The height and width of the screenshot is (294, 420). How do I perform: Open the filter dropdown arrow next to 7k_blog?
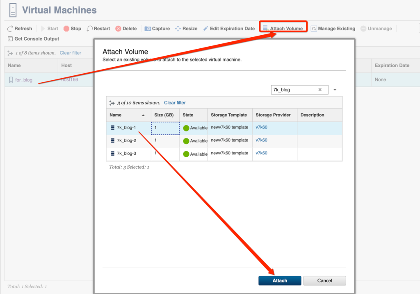[x=336, y=89]
